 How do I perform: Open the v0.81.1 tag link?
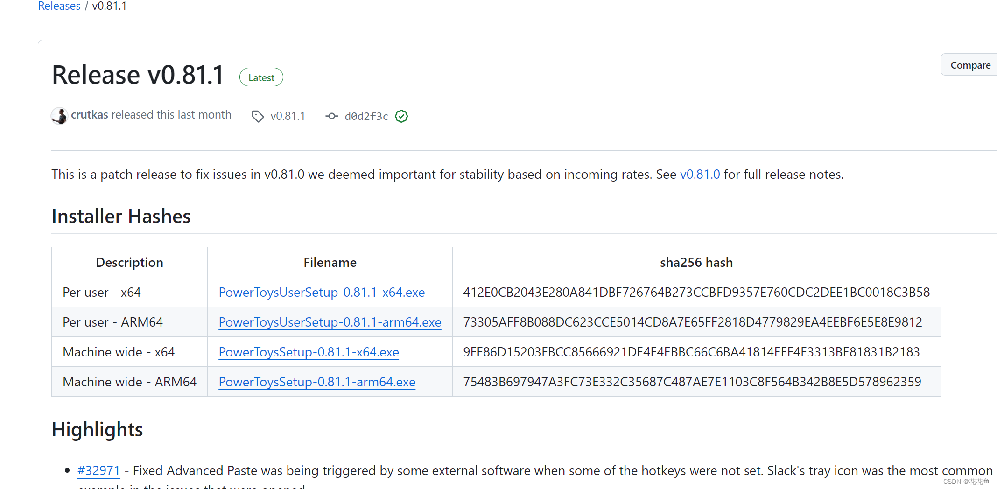288,116
